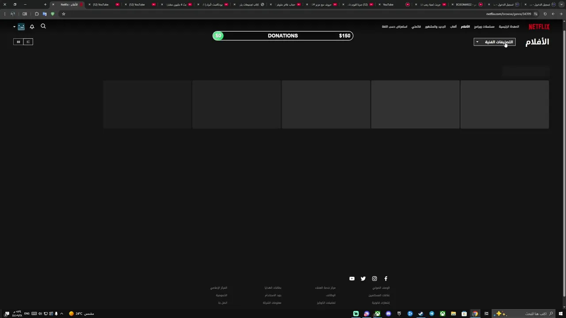The width and height of the screenshot is (566, 318).
Task: Open استعراض حسب اللغة nav item
Action: point(394,26)
